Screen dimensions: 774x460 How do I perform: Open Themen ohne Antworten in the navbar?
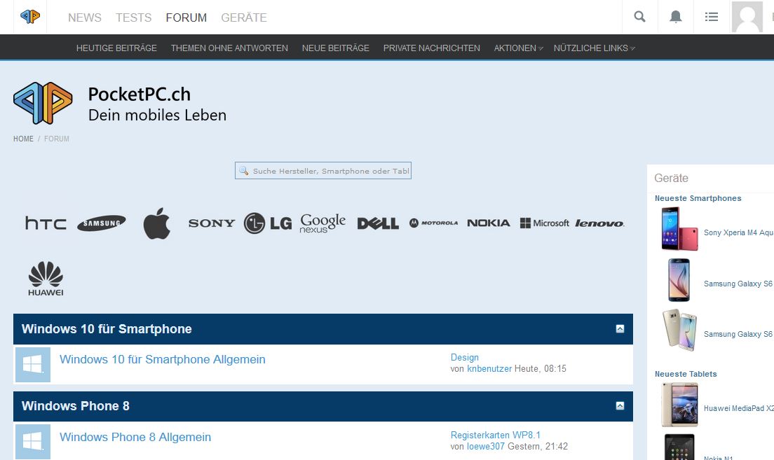[229, 48]
